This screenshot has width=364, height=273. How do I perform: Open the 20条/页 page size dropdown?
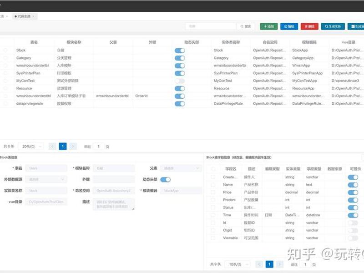(30, 147)
